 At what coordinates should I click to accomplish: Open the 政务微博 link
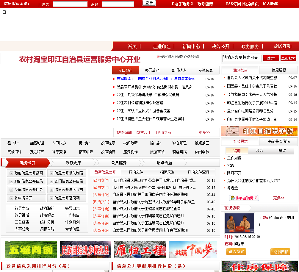pyautogui.click(x=205, y=4)
